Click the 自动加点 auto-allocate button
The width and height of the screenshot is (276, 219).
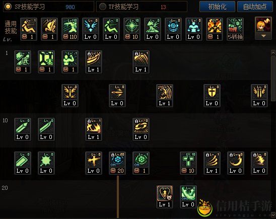tap(255, 7)
